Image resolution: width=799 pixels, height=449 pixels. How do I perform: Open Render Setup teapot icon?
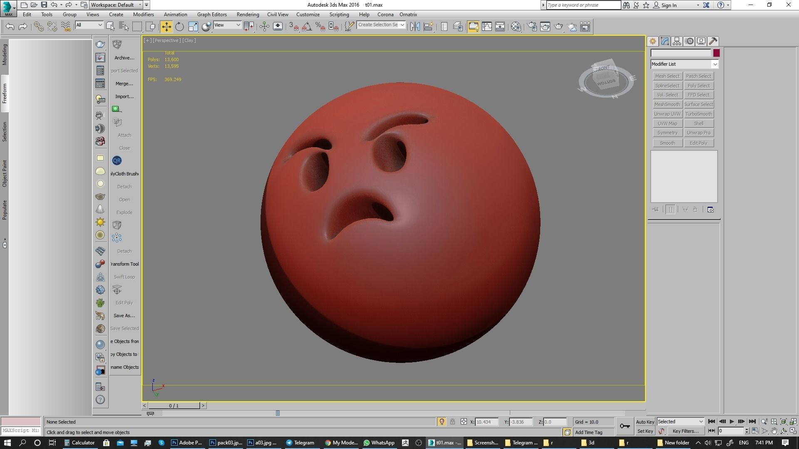532,27
